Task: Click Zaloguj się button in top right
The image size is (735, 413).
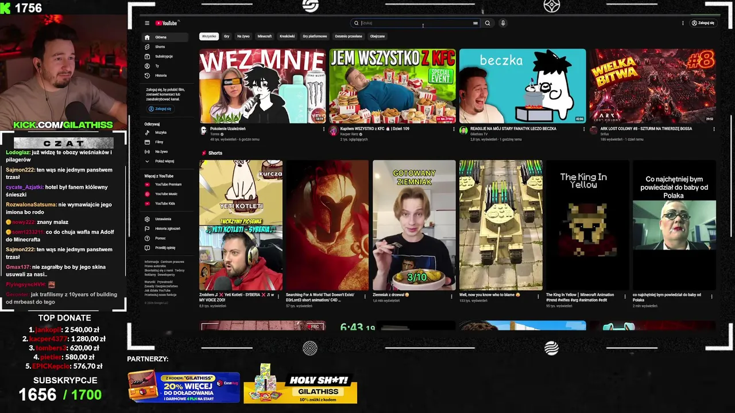Action: click(x=703, y=23)
